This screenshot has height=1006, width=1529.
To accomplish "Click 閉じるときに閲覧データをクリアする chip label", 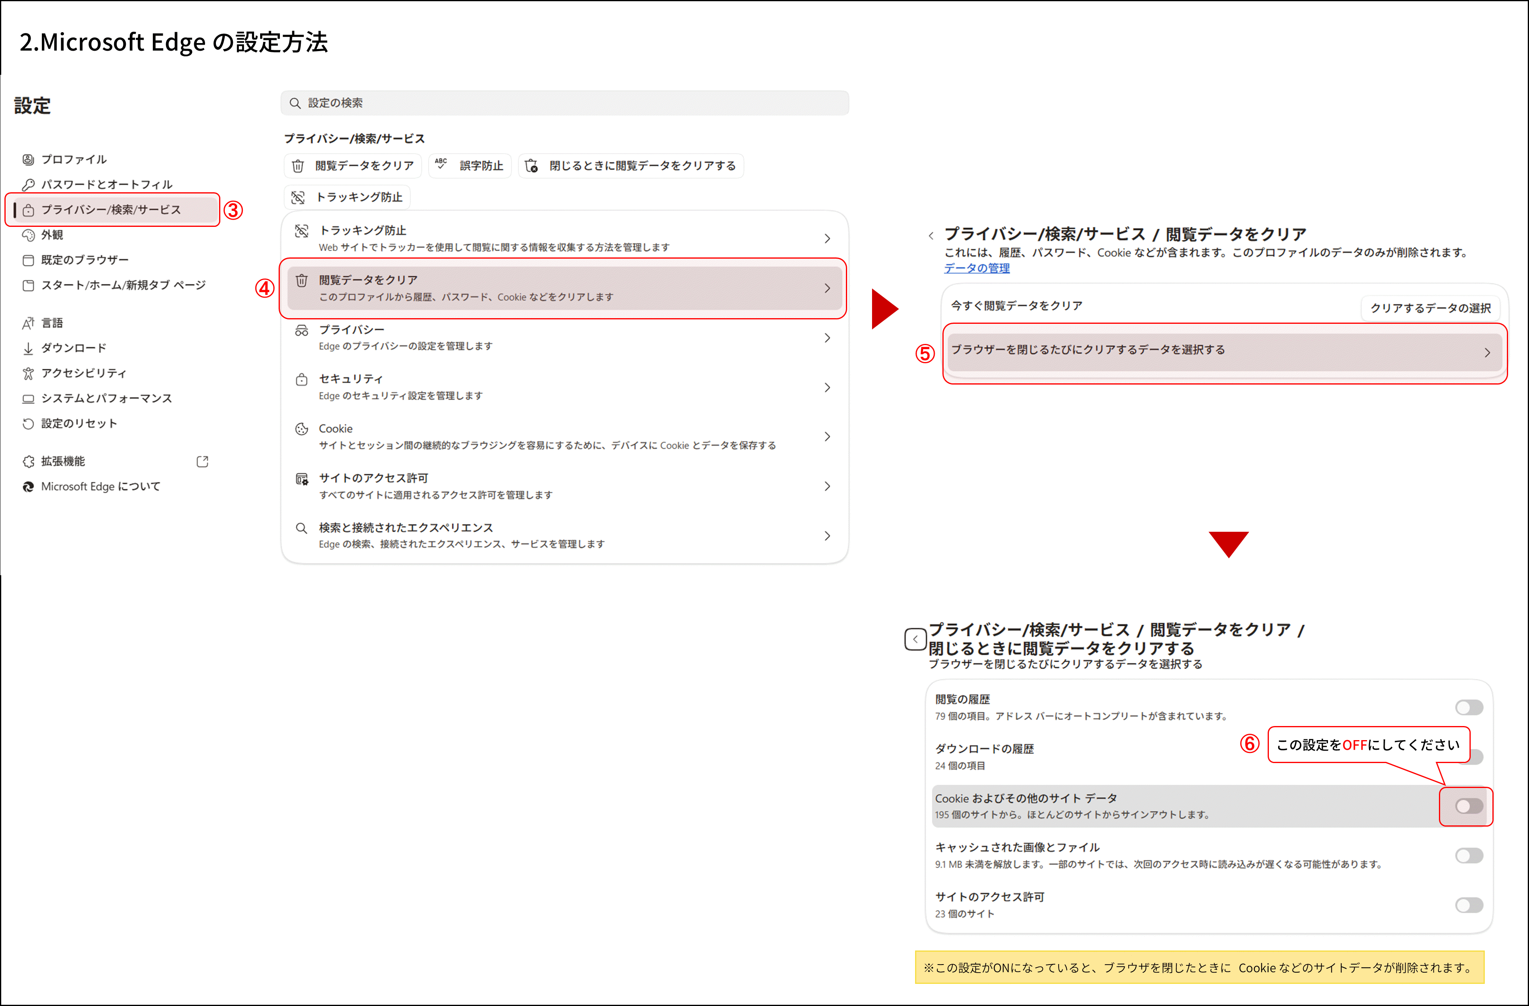I will (642, 166).
